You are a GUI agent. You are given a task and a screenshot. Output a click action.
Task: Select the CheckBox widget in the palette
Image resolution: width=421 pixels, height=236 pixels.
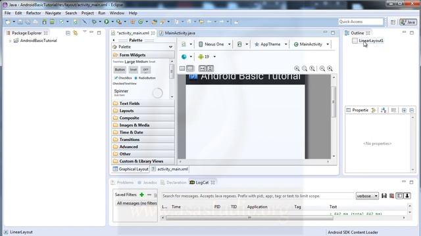click(123, 78)
